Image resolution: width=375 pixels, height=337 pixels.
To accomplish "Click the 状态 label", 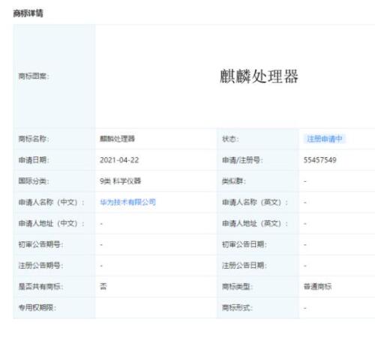I will pyautogui.click(x=230, y=139).
